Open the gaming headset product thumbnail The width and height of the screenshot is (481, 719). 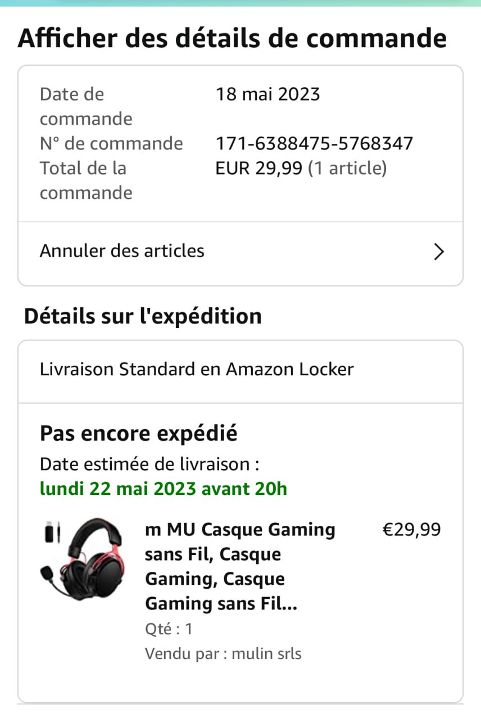click(82, 559)
